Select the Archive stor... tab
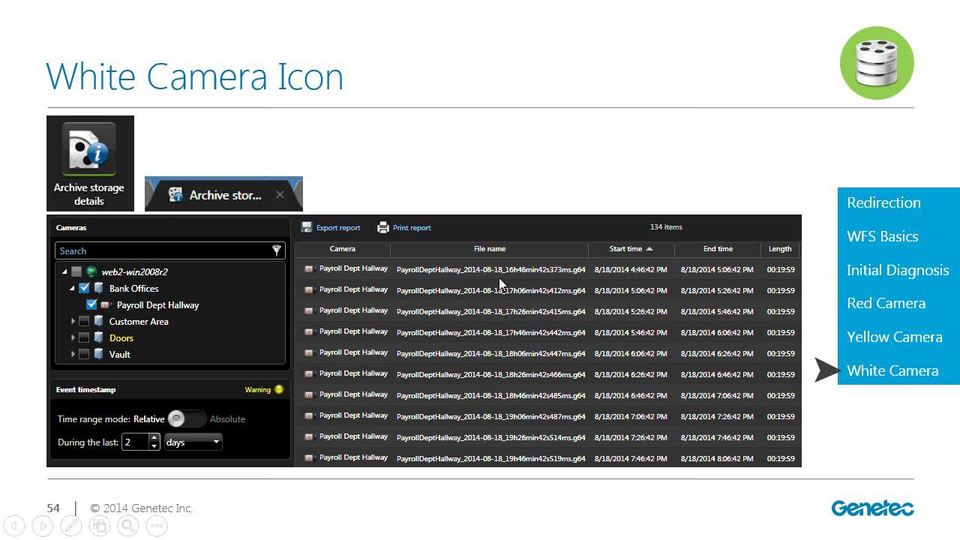Screen dimensions: 960x540 pos(223,195)
